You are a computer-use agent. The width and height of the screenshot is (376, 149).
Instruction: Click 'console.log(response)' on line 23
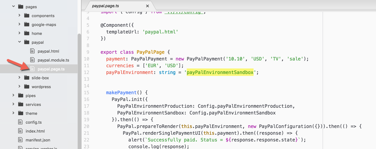coord(157,146)
